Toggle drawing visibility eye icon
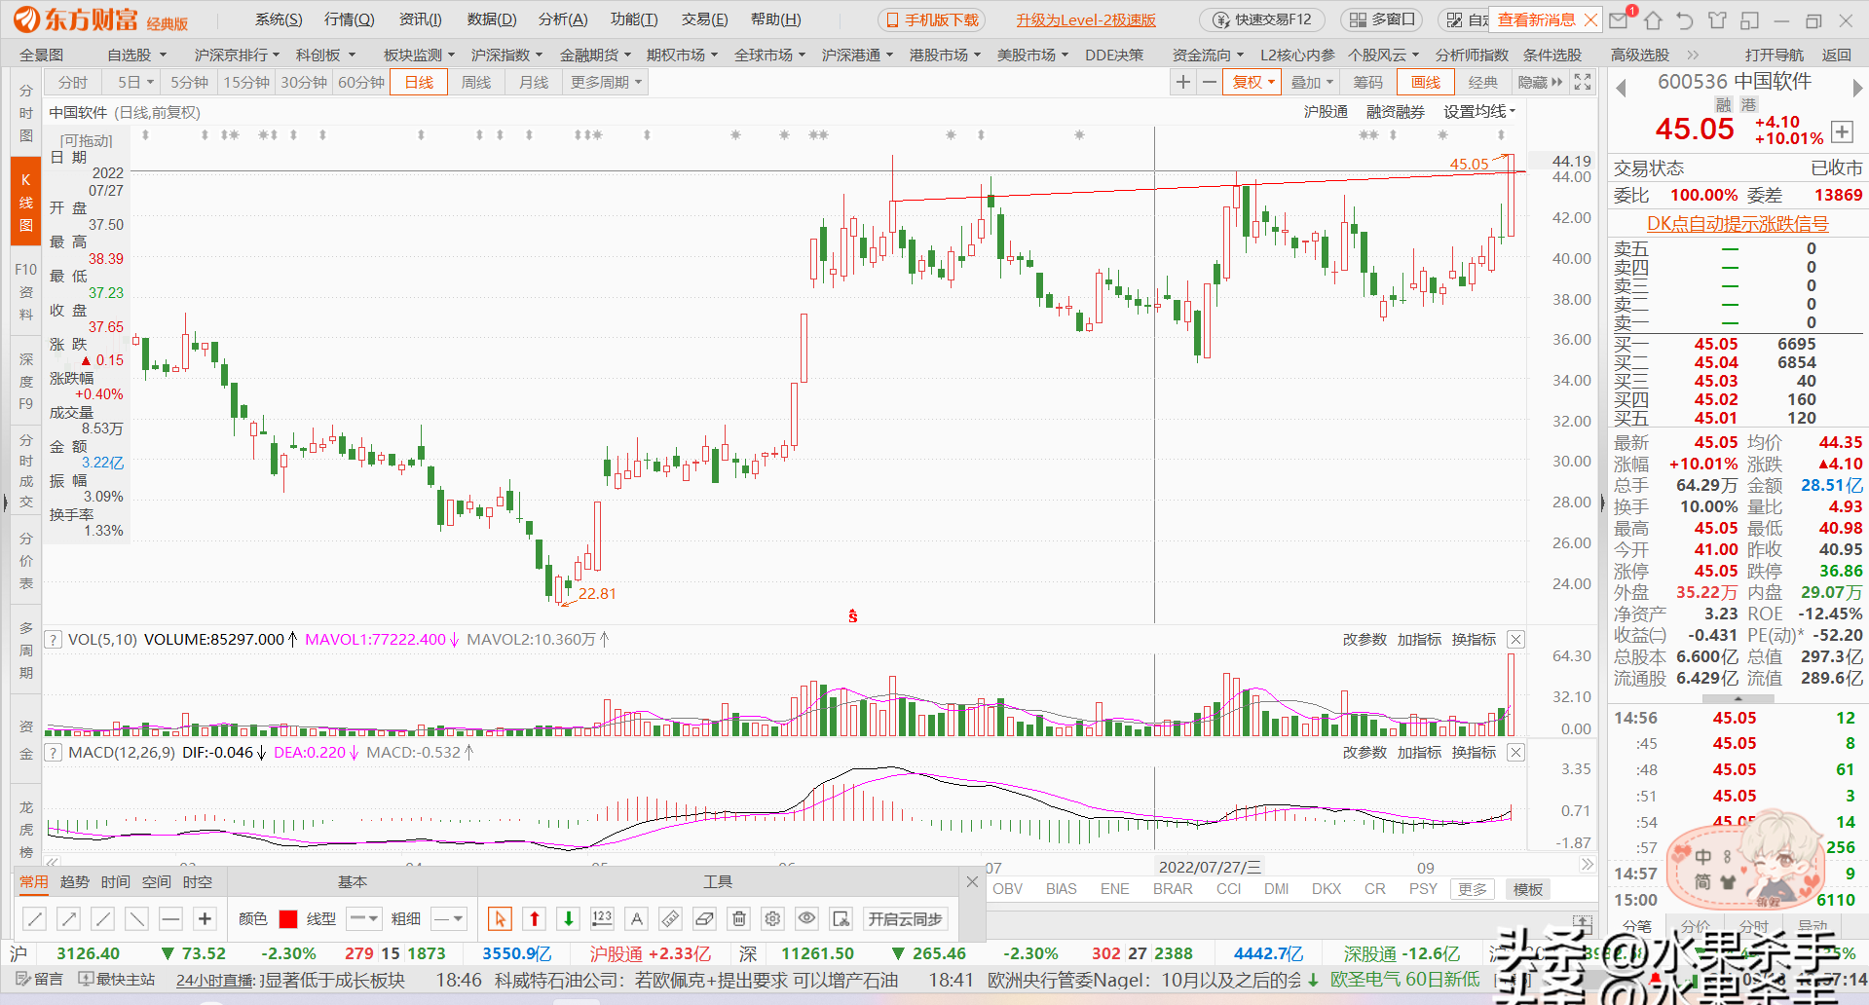The image size is (1869, 1005). 807,918
